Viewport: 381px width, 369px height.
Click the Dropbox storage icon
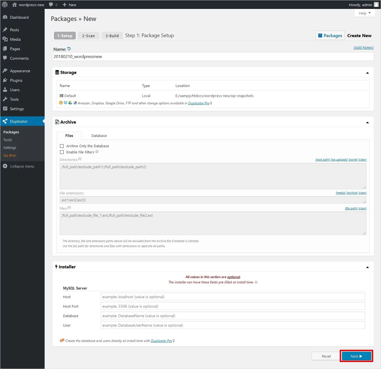65,103
